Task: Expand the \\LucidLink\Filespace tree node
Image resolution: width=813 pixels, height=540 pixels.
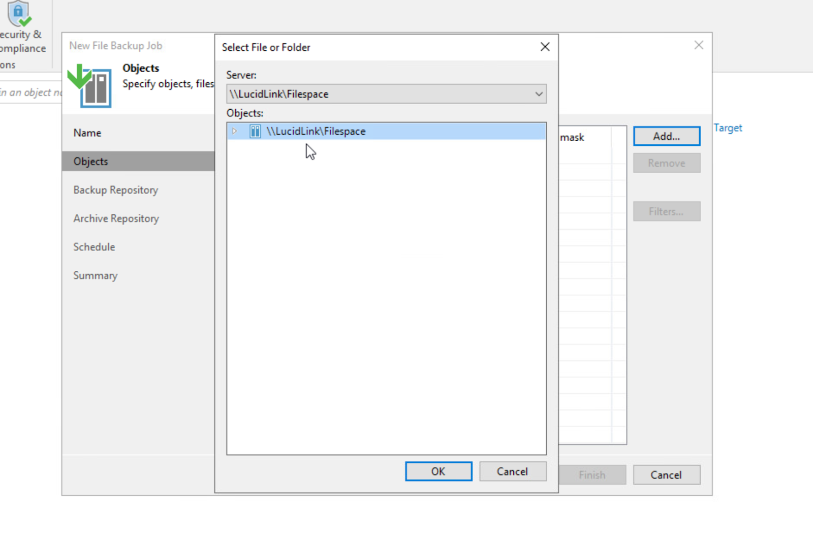Action: pyautogui.click(x=234, y=131)
